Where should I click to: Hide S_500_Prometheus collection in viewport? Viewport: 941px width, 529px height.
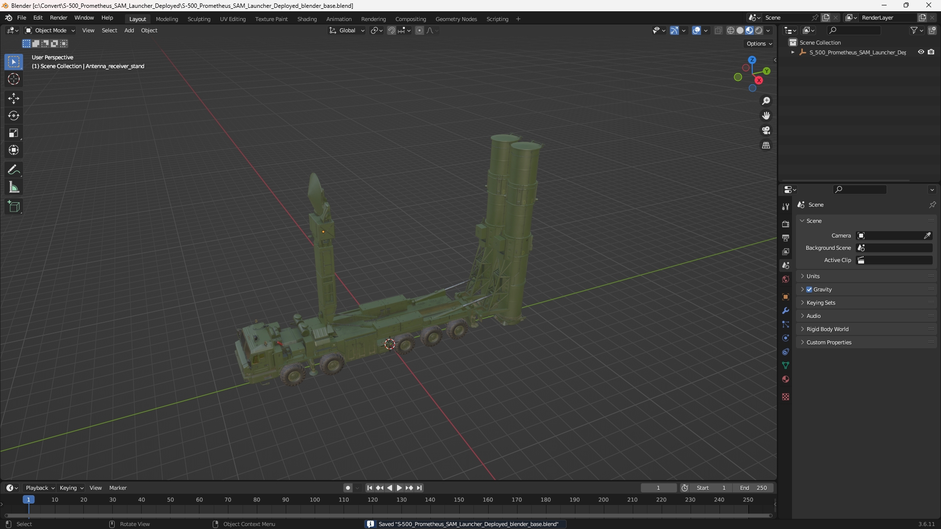(921, 52)
